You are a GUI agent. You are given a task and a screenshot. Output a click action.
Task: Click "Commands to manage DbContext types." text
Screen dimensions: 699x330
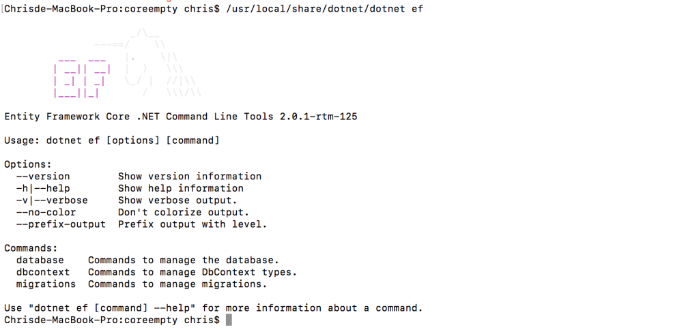[x=192, y=272]
